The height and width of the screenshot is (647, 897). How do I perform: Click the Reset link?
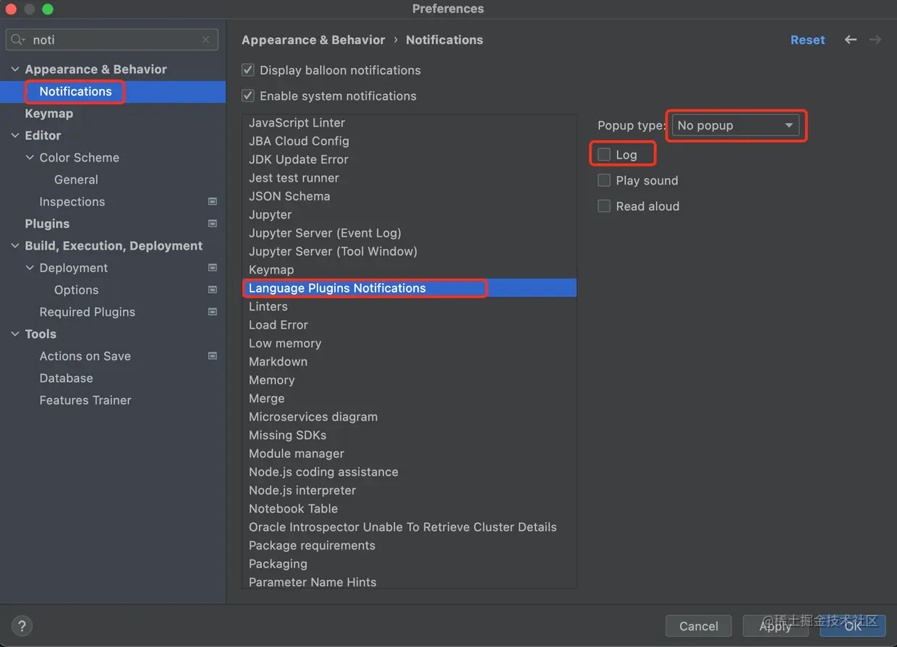(x=807, y=40)
